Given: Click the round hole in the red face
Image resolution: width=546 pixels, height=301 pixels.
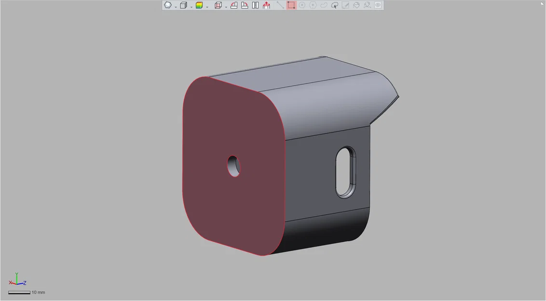Looking at the screenshot, I should coord(233,166).
